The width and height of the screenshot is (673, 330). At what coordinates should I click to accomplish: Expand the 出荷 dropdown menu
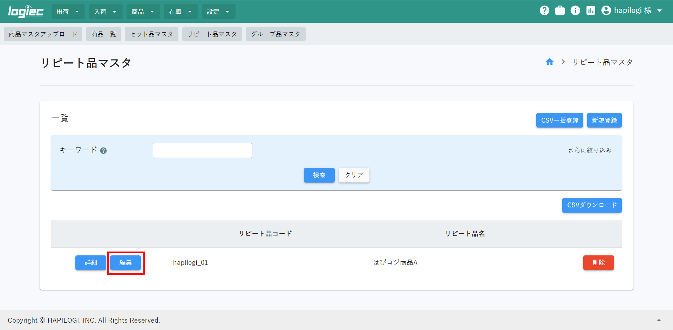pyautogui.click(x=68, y=12)
